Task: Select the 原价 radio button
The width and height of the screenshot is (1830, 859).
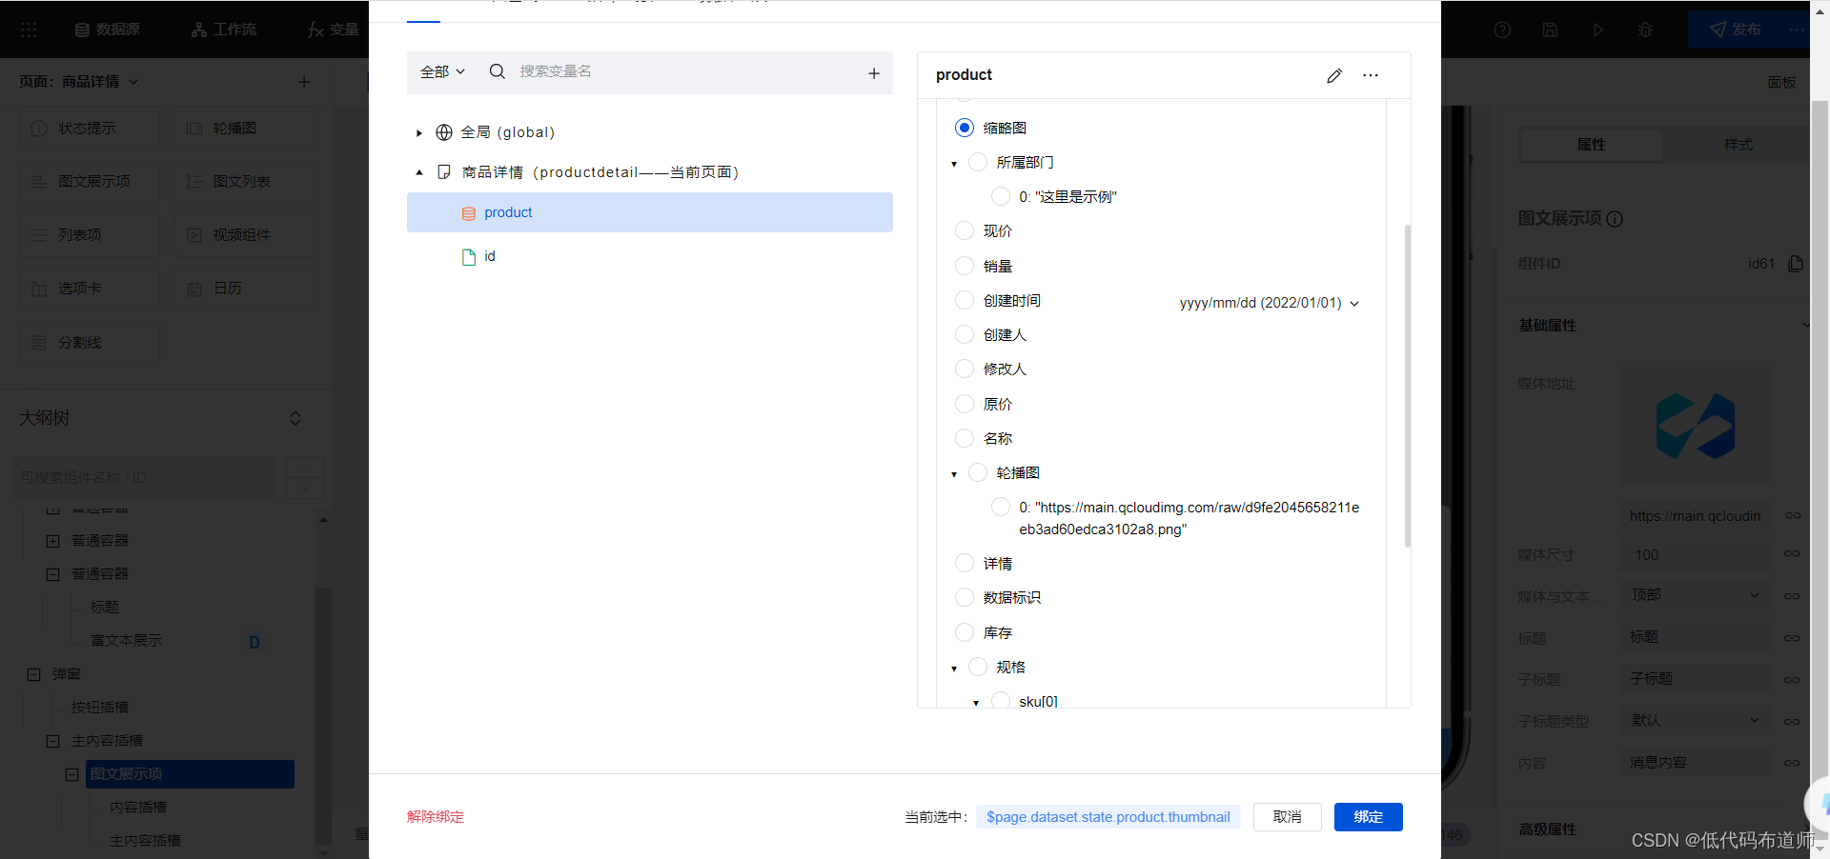Action: click(x=965, y=405)
